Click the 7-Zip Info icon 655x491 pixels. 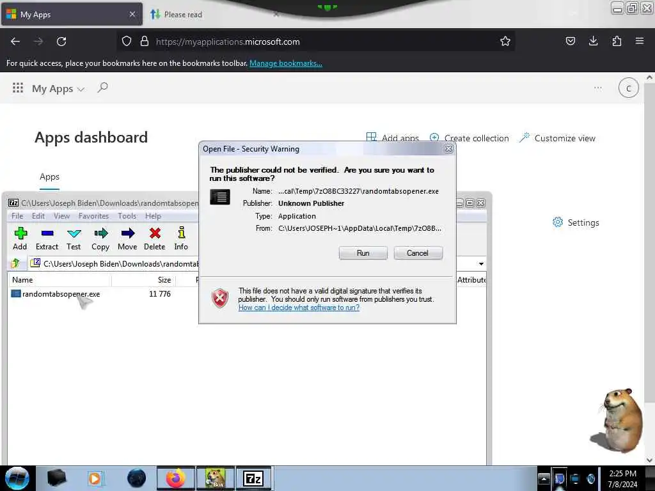[181, 239]
